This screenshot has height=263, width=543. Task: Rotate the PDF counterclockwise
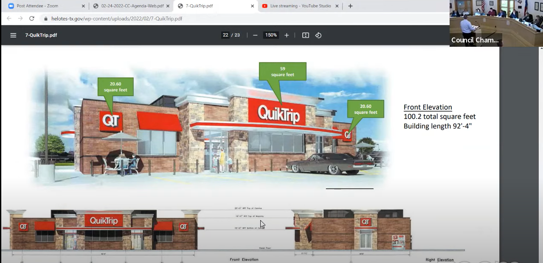click(318, 35)
